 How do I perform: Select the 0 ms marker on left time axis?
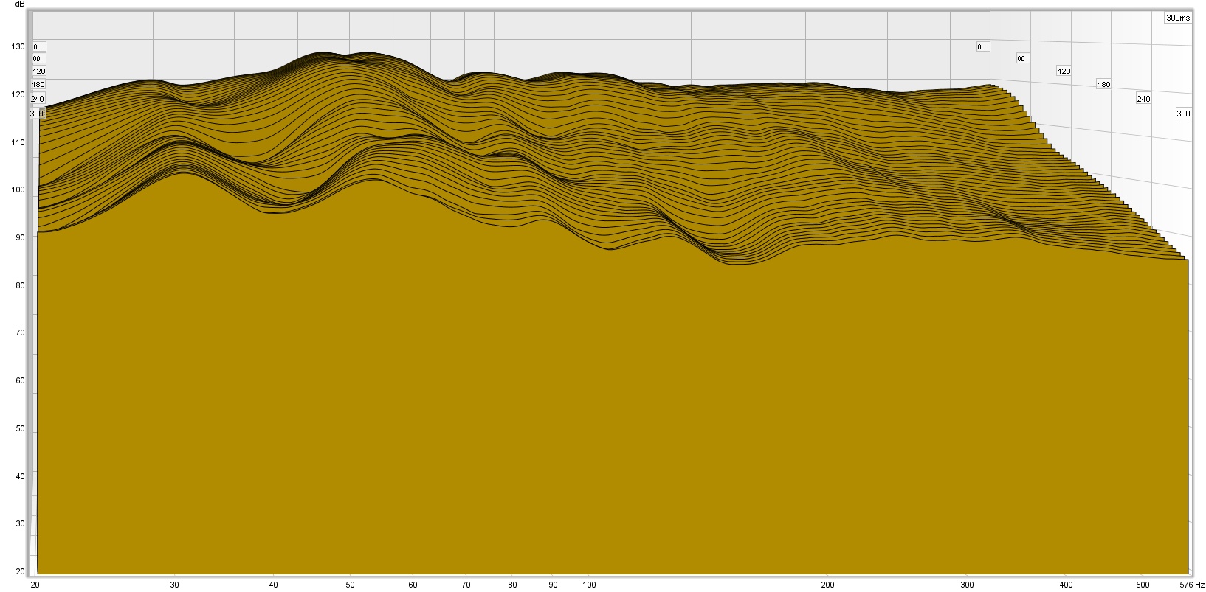(35, 47)
